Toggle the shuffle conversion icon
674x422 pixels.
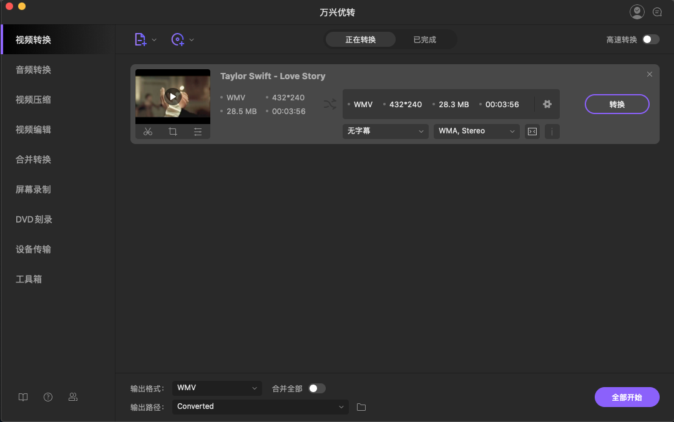coord(330,104)
